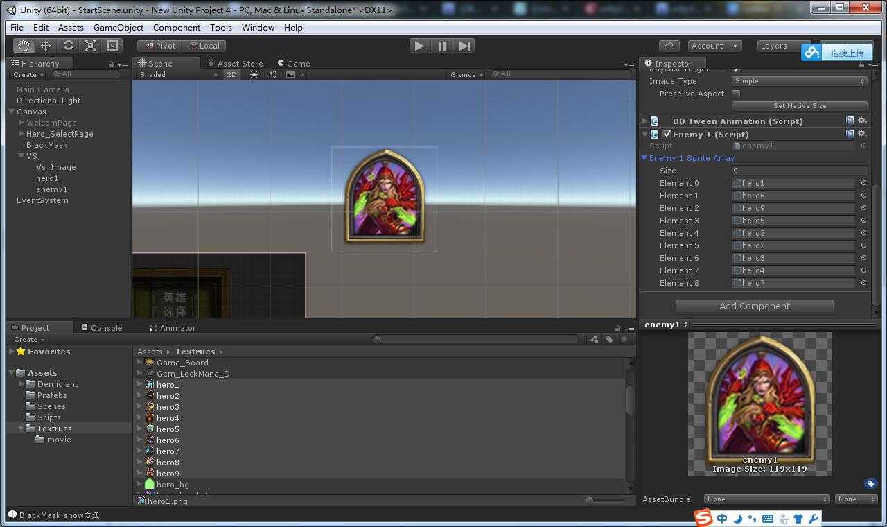887x527 pixels.
Task: Expand DO Tween Animation component
Action: pos(644,121)
